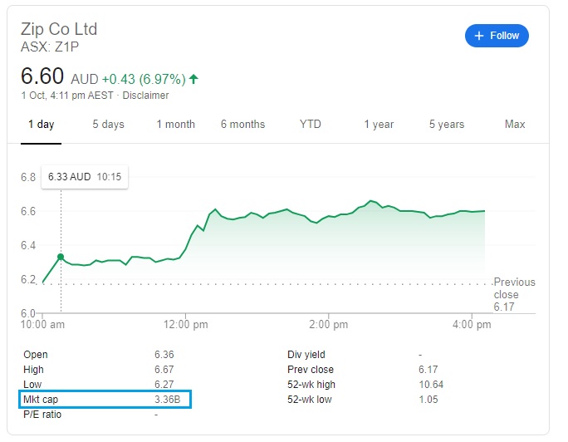Screen dimensions: 568x442
Task: Click the Zip Co Ltd title
Action: coord(59,29)
